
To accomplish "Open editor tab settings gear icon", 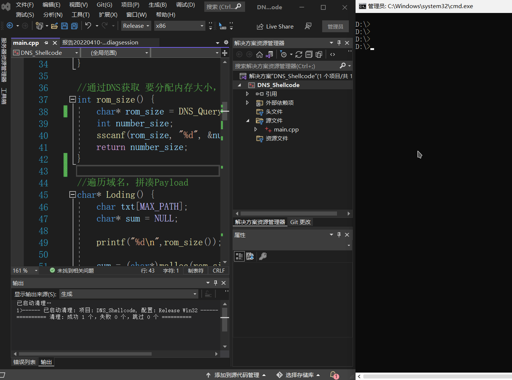I will pos(226,43).
